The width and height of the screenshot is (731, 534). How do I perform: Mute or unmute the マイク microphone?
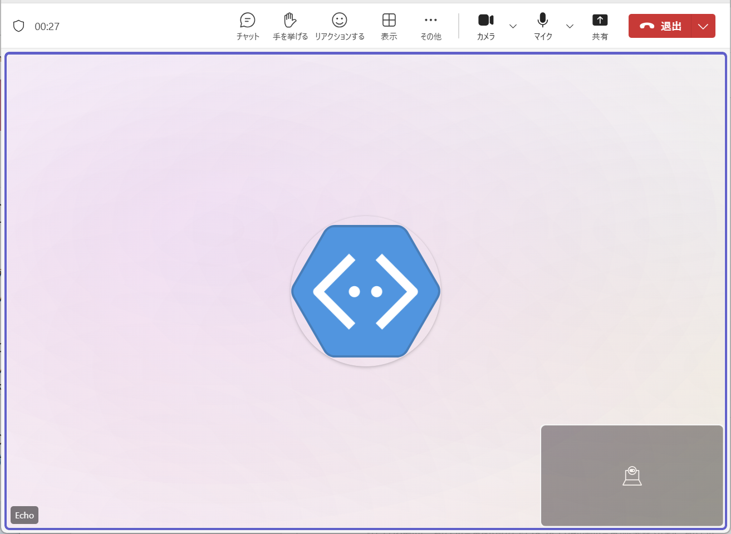coord(543,26)
